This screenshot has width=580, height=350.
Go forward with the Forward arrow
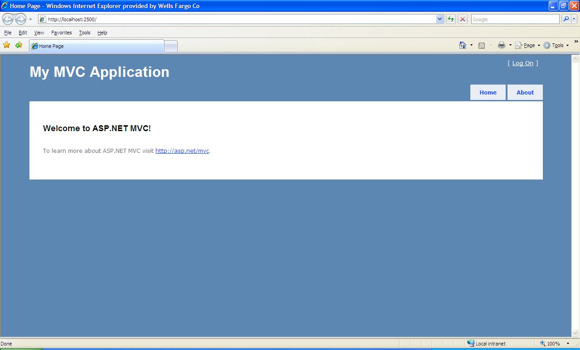pos(20,19)
